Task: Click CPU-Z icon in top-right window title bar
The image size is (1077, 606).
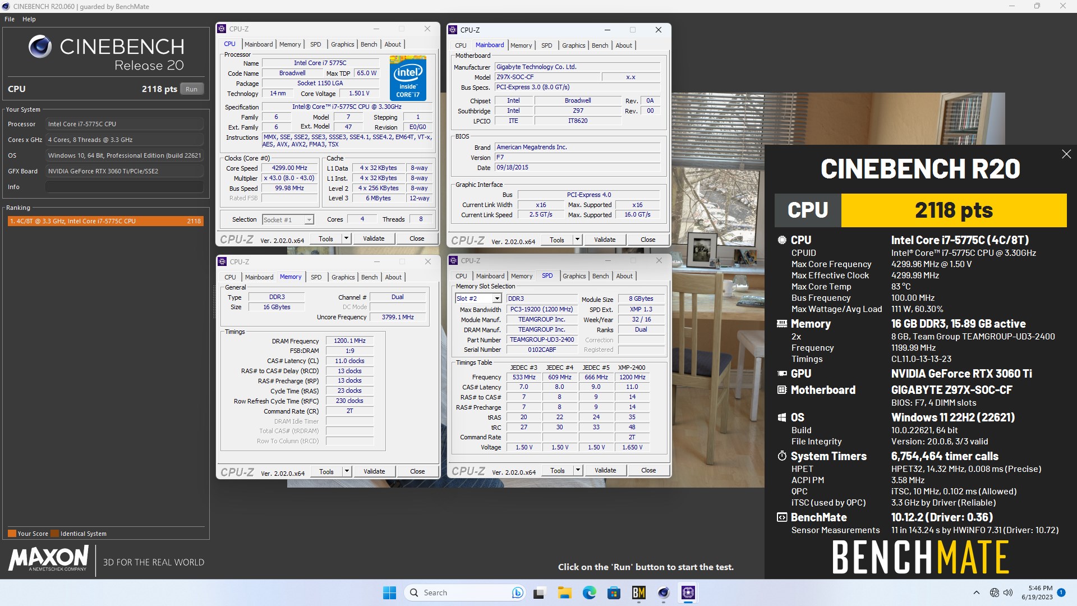Action: [453, 30]
